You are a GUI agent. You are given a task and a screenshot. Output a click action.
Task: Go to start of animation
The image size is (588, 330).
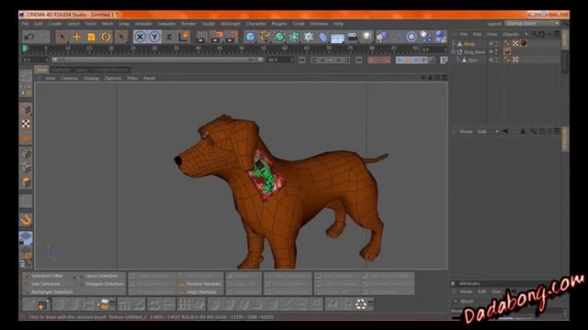[x=302, y=60]
